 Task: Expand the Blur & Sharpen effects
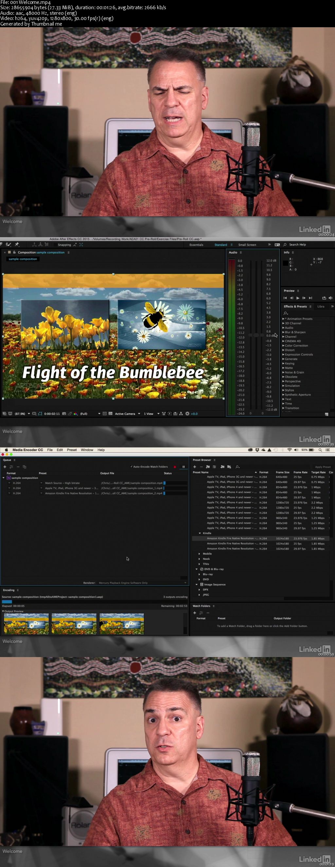click(283, 332)
